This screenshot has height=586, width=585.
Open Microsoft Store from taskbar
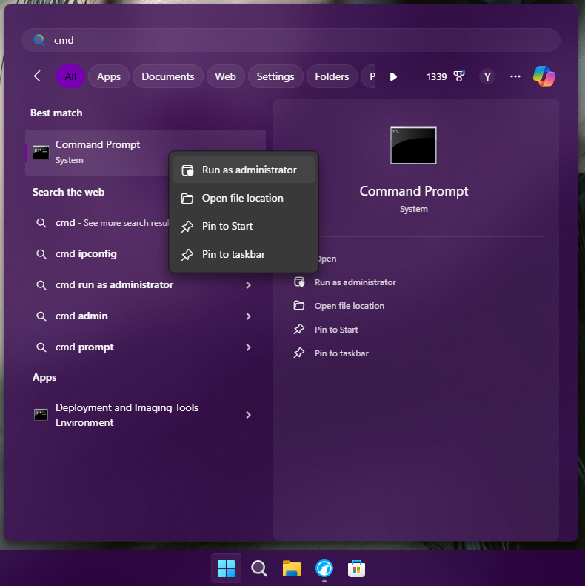tap(356, 568)
